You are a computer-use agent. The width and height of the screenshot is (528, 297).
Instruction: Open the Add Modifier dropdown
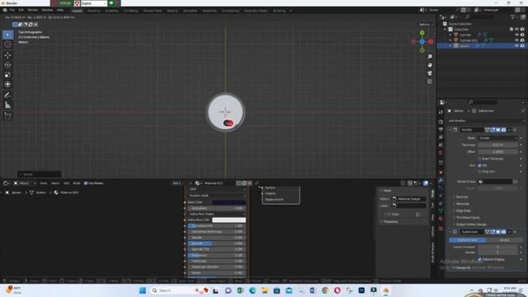(x=487, y=120)
